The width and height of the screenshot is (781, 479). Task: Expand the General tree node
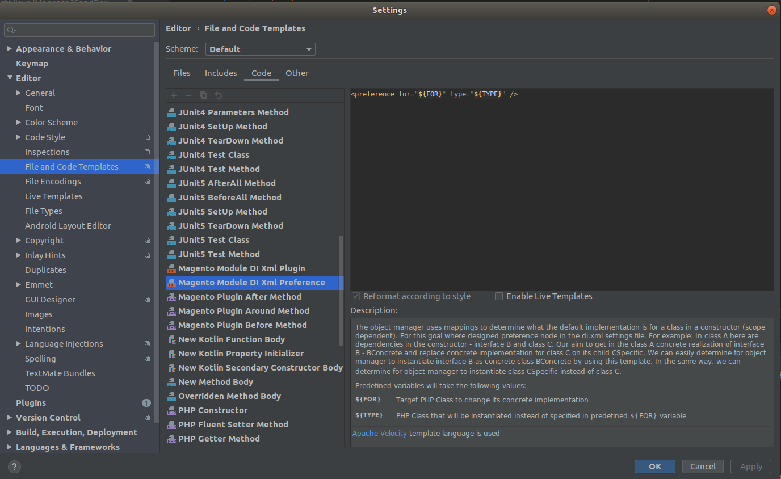pos(19,93)
